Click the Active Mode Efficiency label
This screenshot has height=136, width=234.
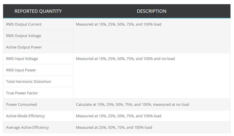coord(25,116)
